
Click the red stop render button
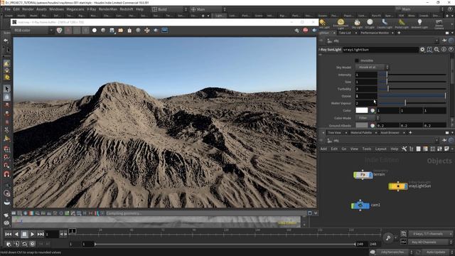click(x=306, y=30)
